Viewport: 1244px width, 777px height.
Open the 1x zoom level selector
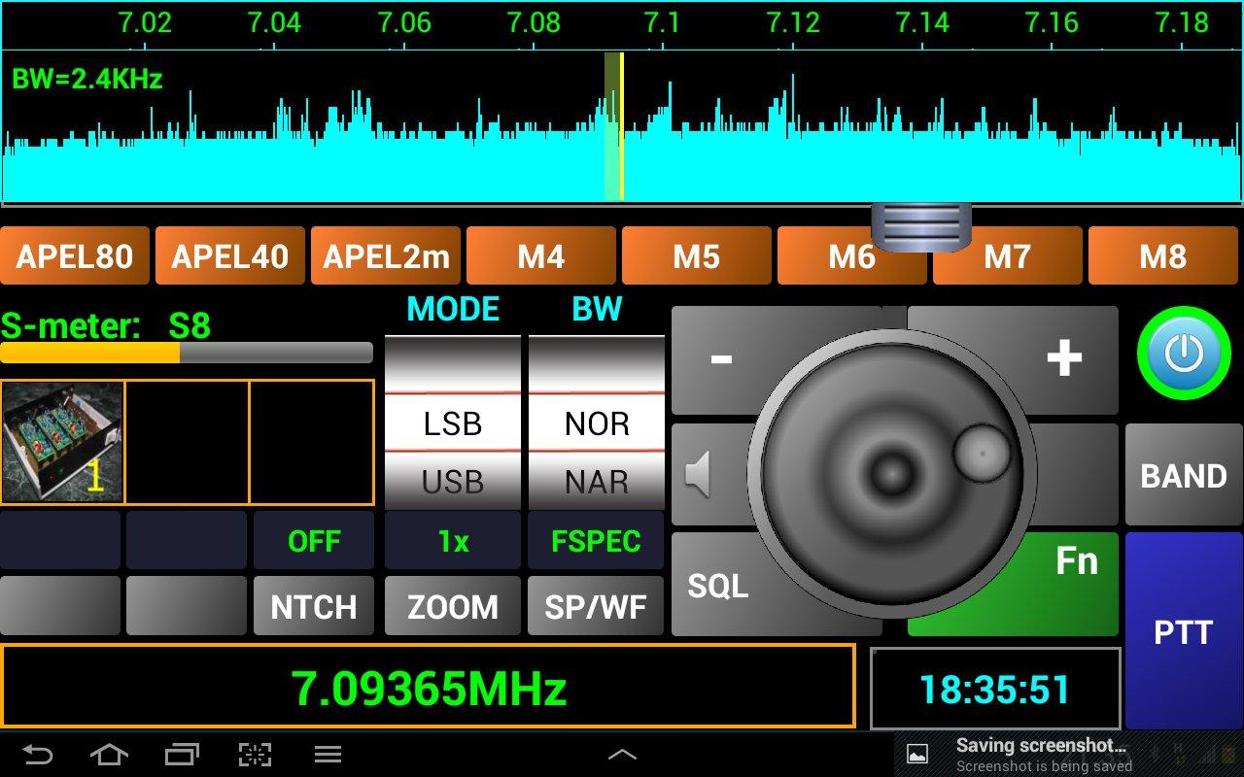[x=452, y=540]
